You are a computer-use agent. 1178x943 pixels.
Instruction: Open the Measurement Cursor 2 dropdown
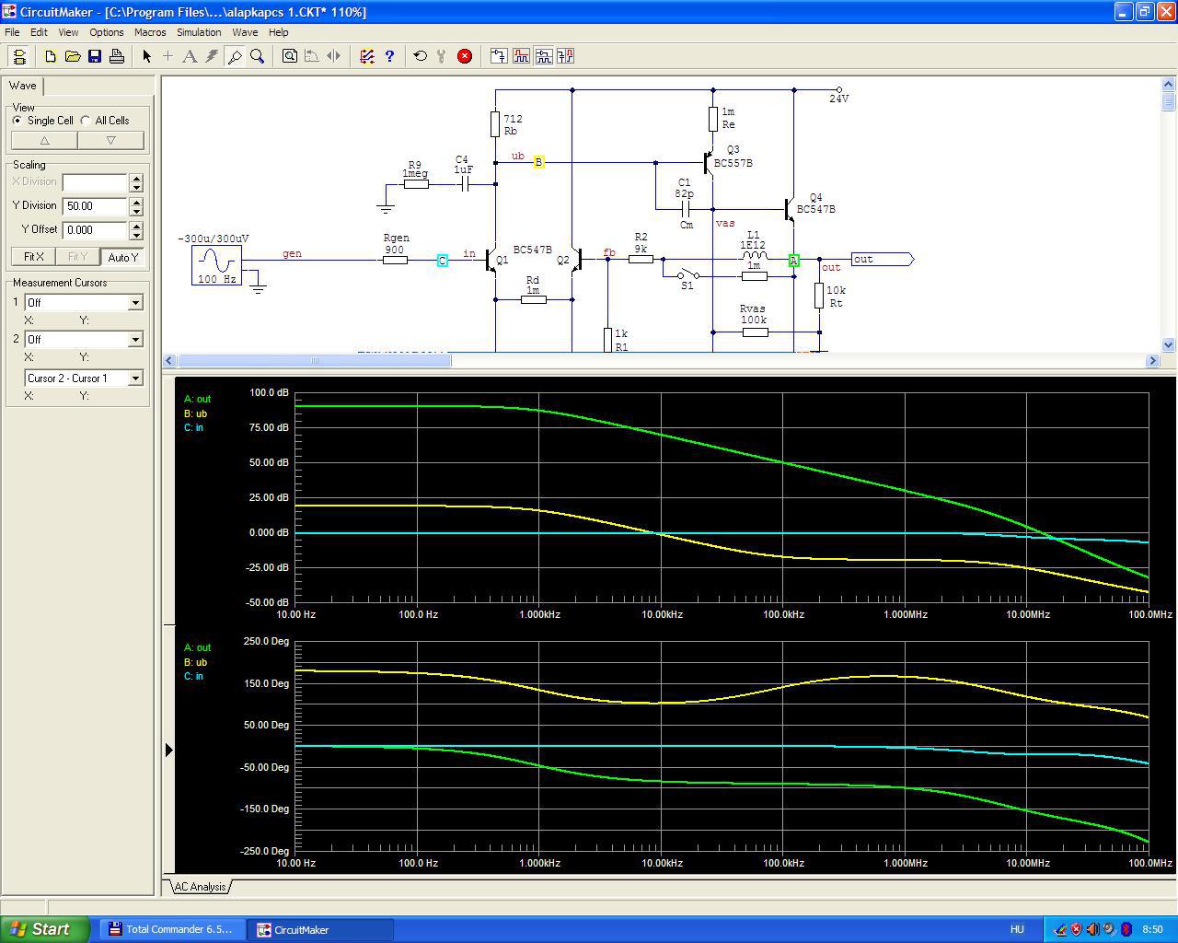pos(135,339)
